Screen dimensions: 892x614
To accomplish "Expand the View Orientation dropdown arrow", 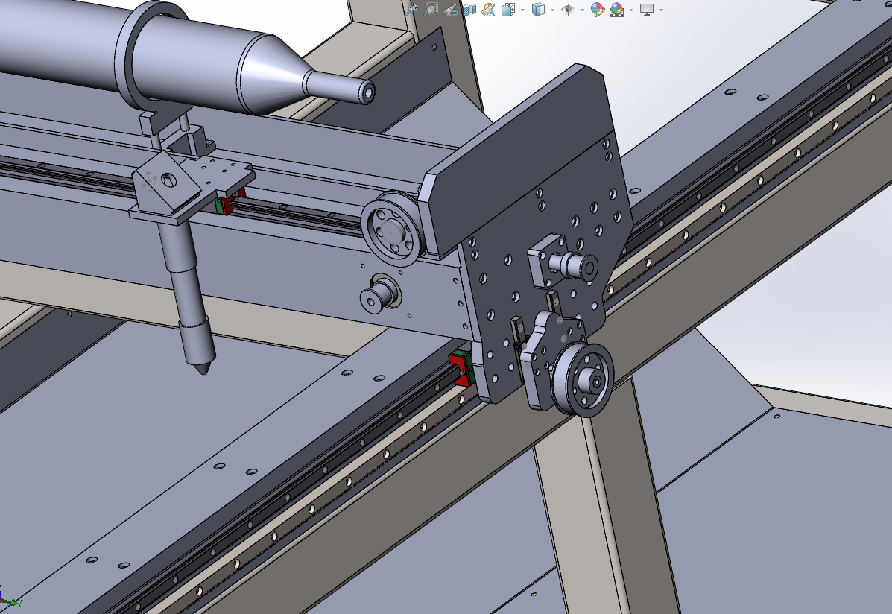I will (522, 10).
